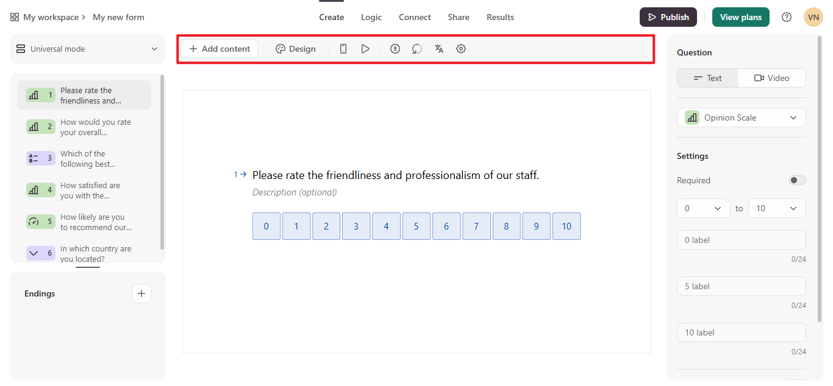This screenshot has width=833, height=386.
Task: Open the translations language icon
Action: coord(439,48)
